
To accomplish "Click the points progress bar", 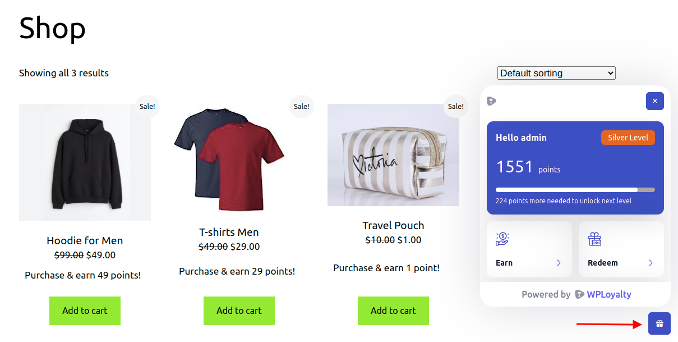I will coord(575,189).
